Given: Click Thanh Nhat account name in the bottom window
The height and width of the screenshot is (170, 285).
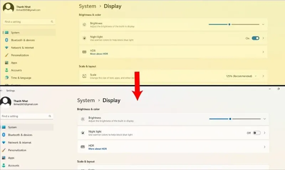Looking at the screenshot, I should (x=21, y=101).
